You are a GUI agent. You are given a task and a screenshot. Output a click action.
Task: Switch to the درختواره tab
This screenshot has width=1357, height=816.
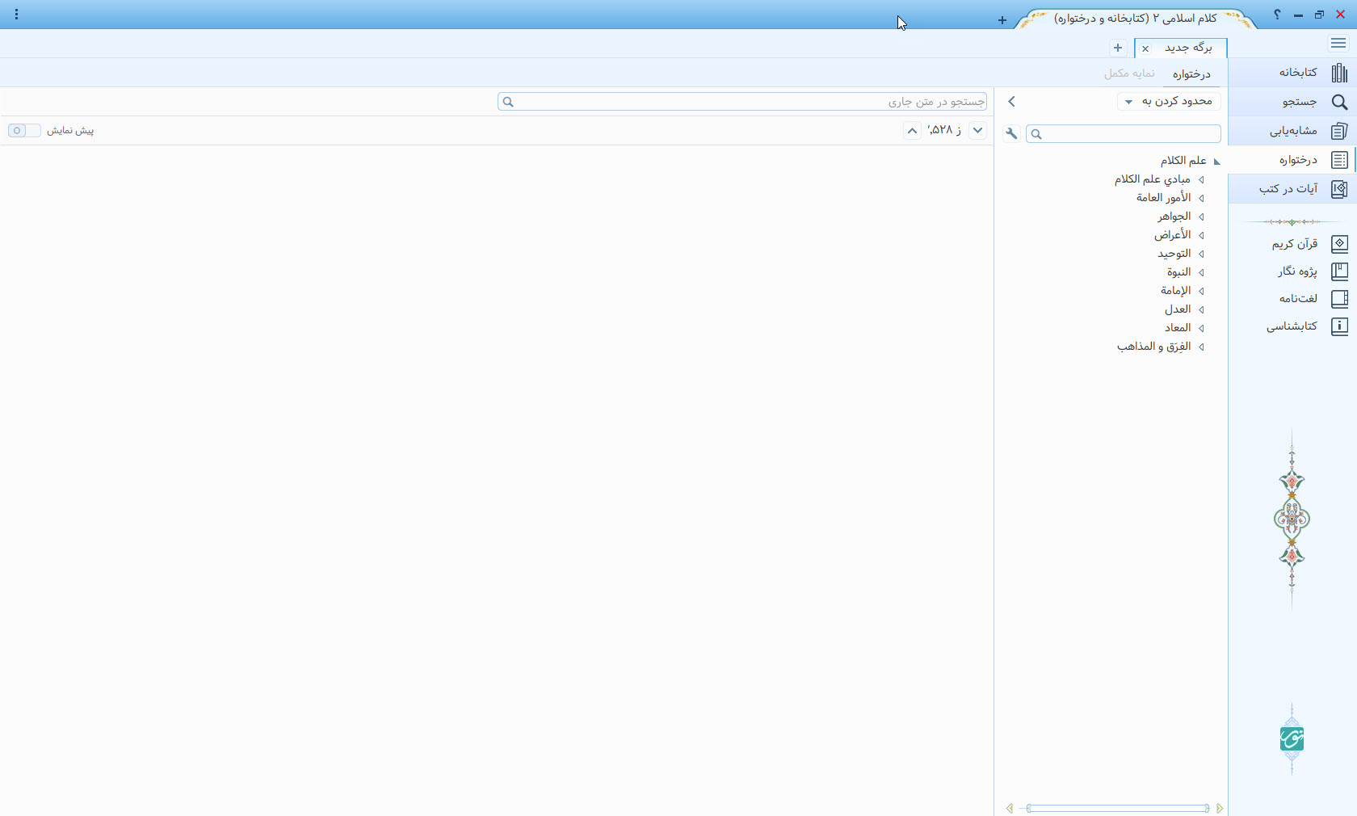click(1191, 74)
